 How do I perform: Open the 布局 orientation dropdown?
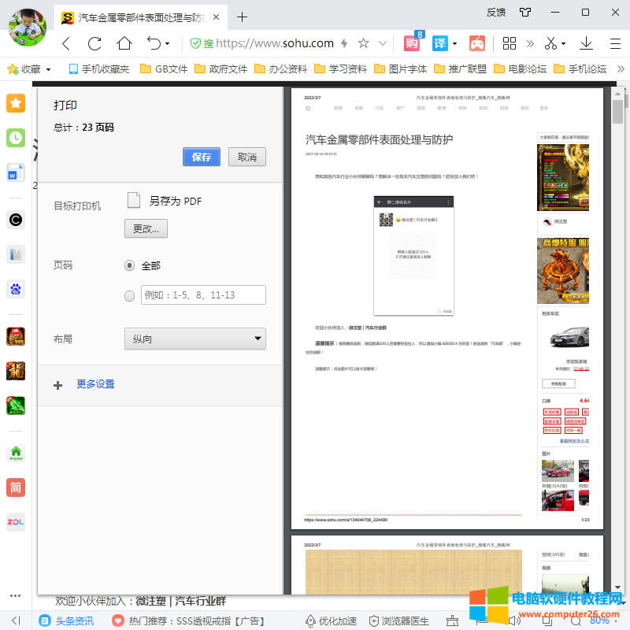[195, 338]
